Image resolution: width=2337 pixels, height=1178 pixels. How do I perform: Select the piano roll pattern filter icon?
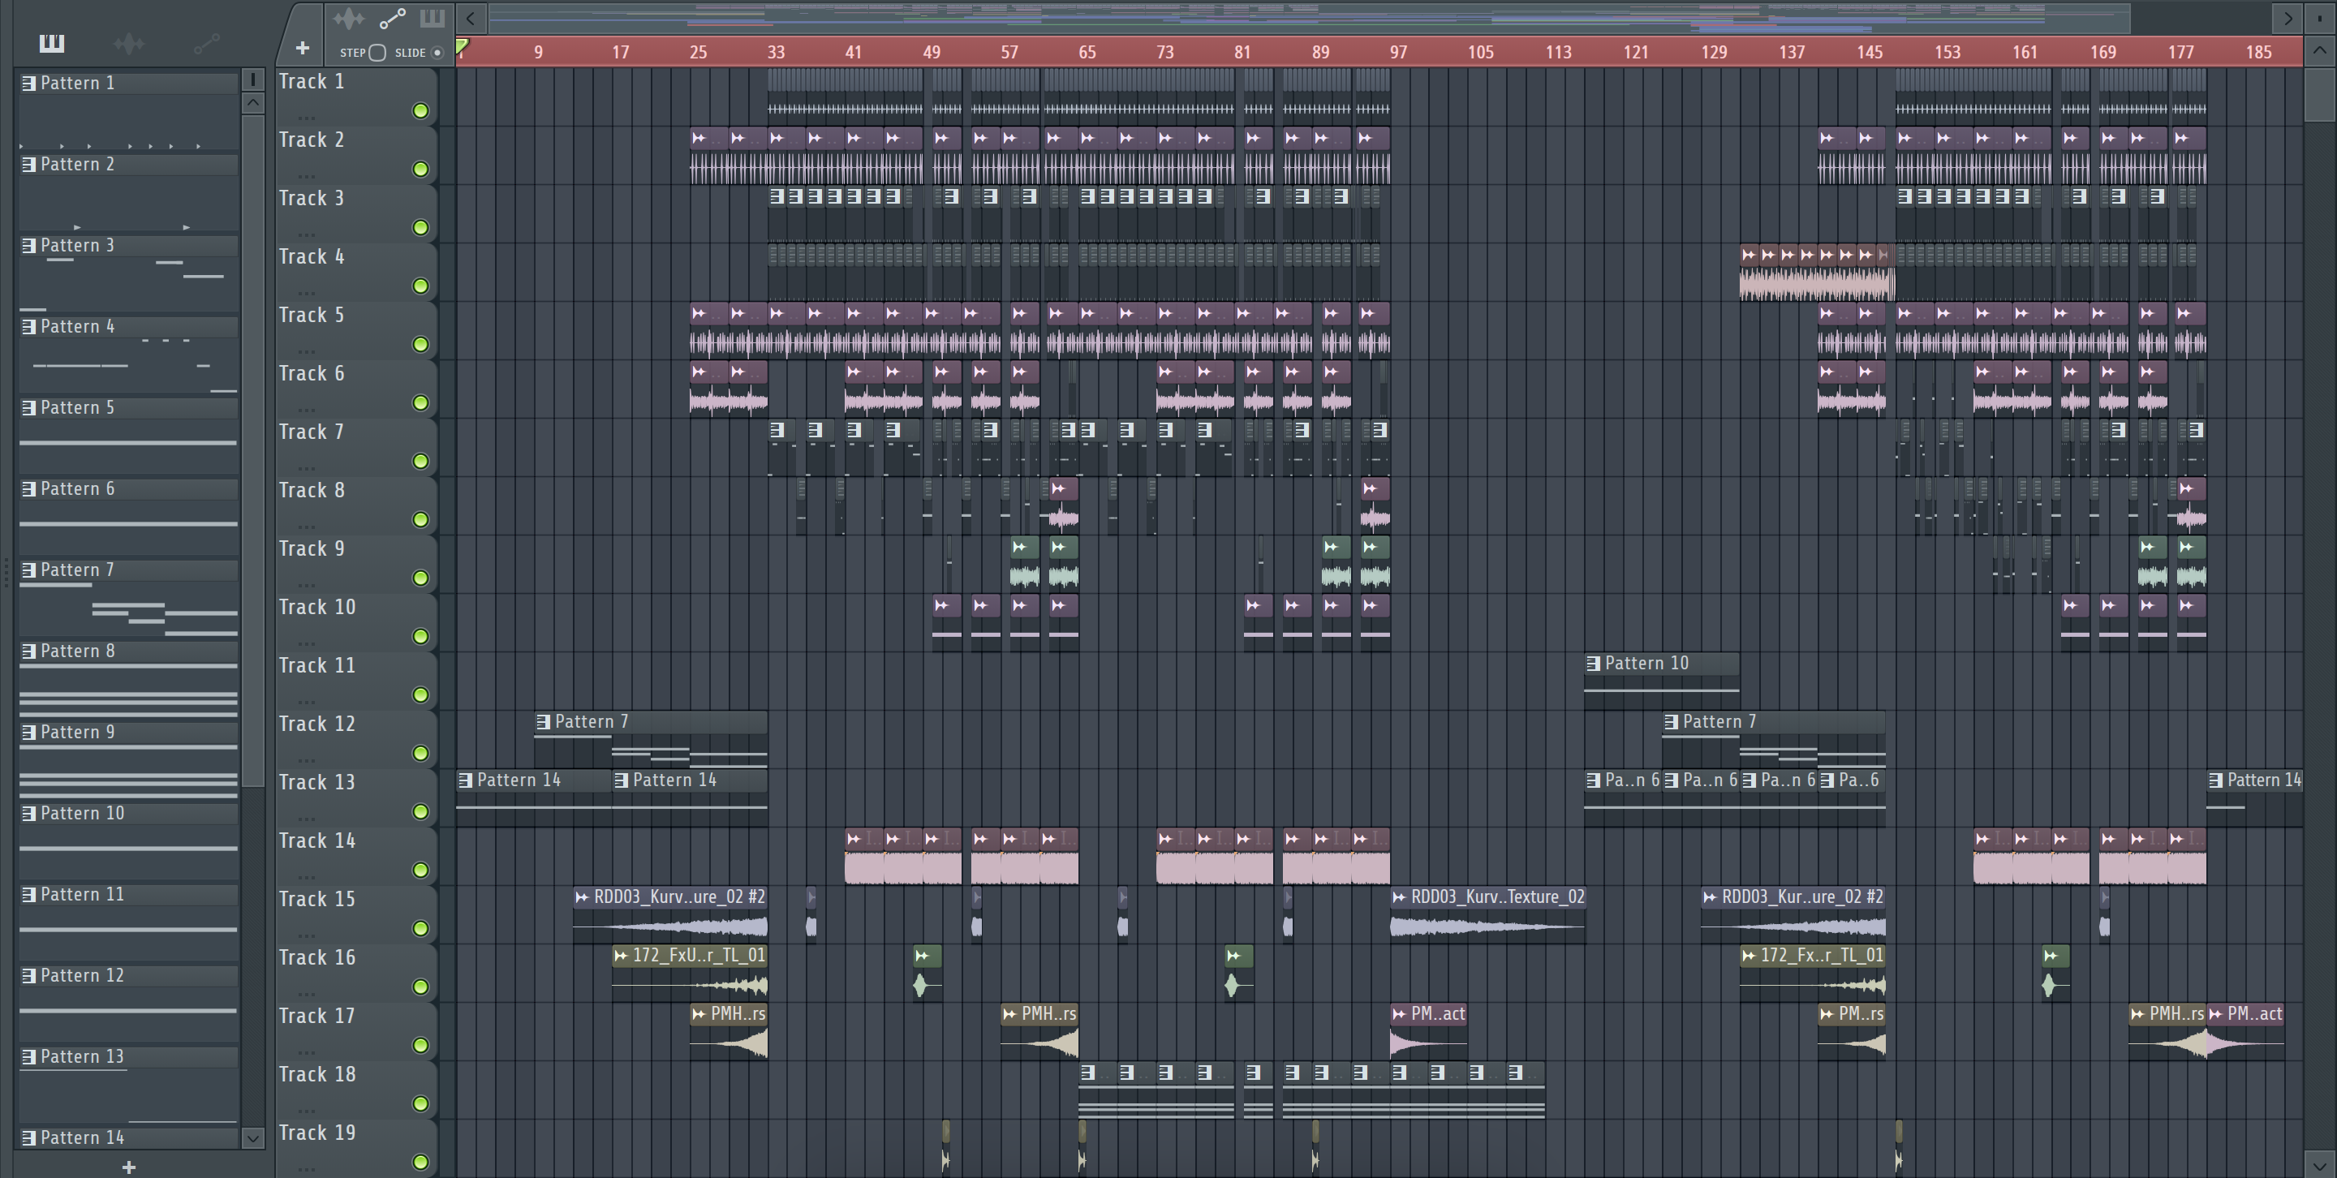52,44
